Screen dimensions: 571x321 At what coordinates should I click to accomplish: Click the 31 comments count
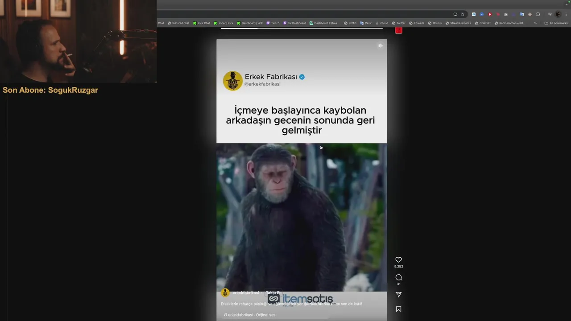(398, 284)
